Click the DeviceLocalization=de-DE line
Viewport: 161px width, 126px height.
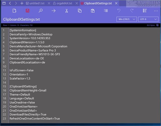click(x=27, y=58)
